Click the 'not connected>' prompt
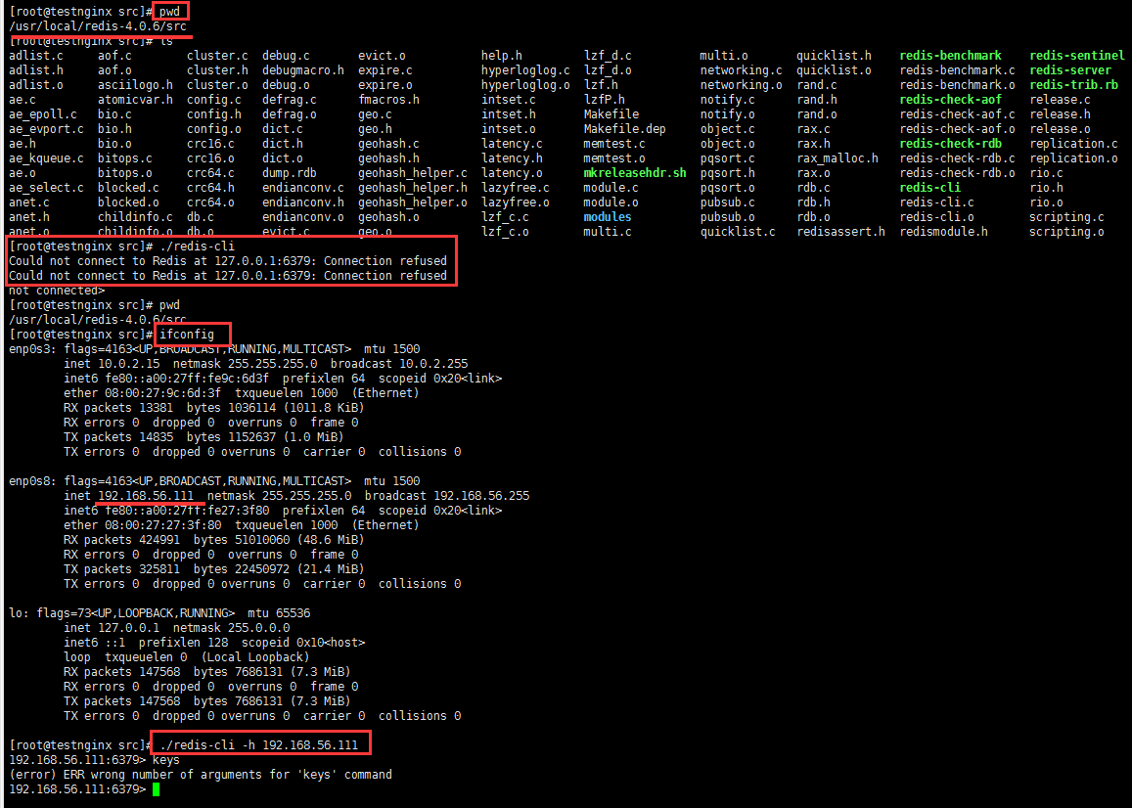 (x=57, y=291)
